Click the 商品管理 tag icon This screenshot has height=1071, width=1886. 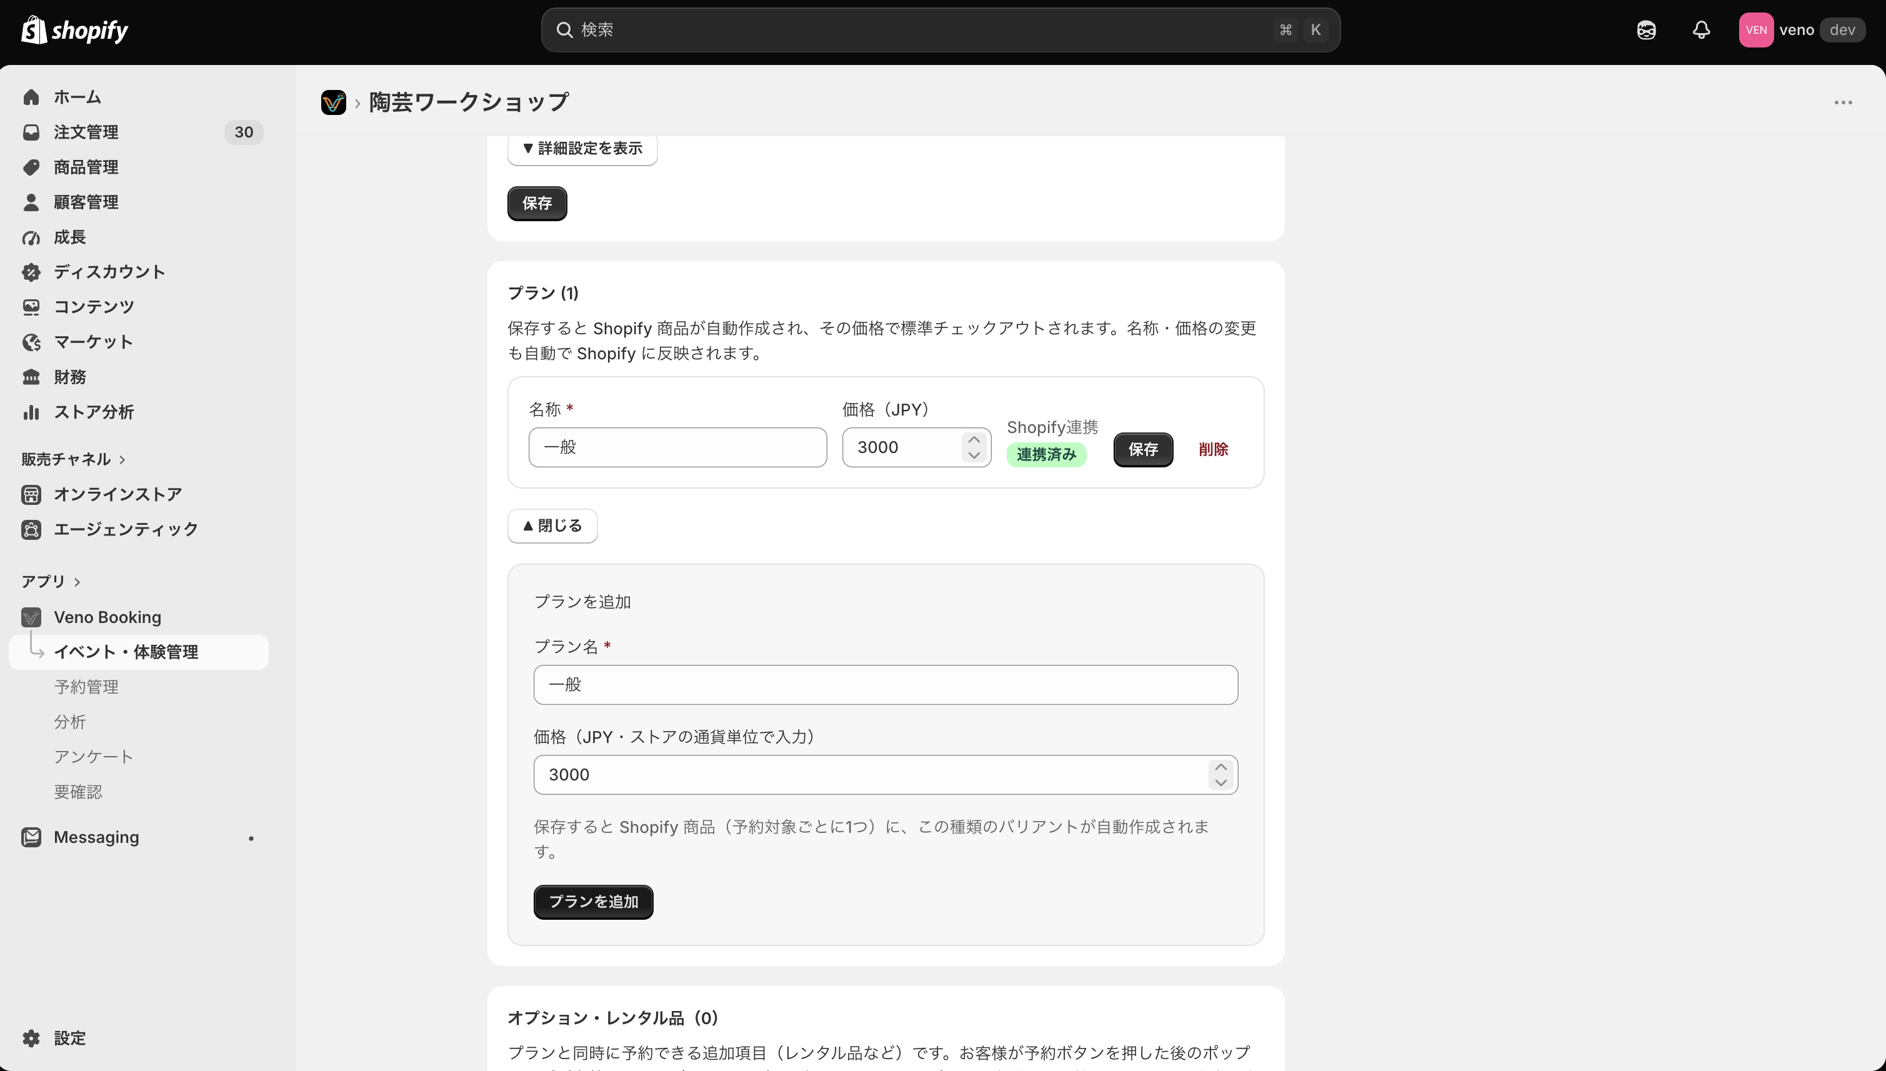tap(31, 167)
